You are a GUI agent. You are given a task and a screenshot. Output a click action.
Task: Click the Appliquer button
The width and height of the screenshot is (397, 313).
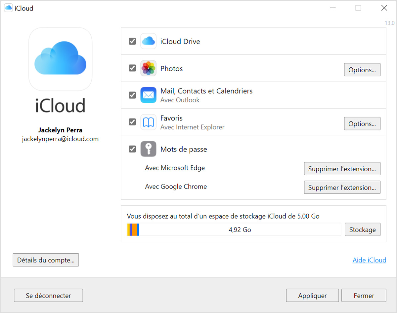click(x=312, y=296)
